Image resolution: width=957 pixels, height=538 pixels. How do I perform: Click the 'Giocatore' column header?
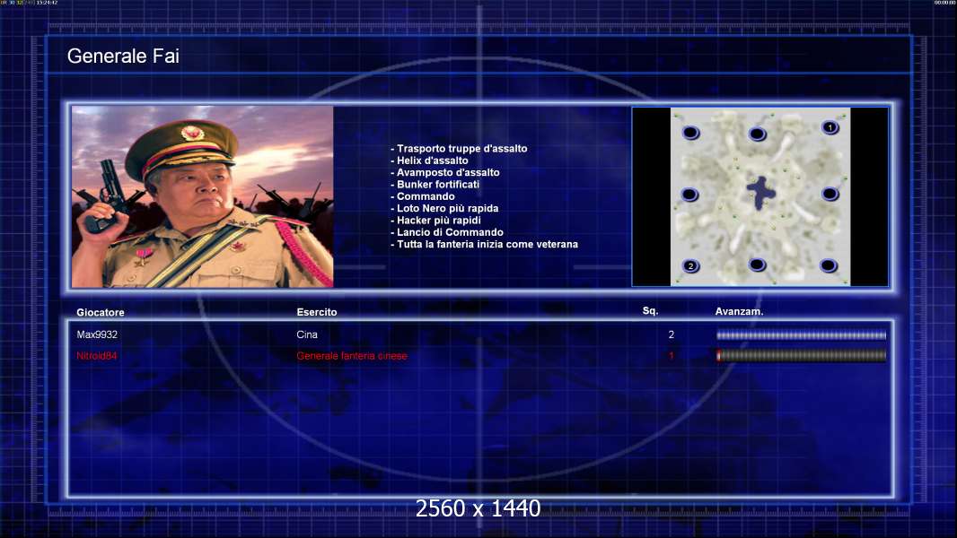[x=100, y=313]
